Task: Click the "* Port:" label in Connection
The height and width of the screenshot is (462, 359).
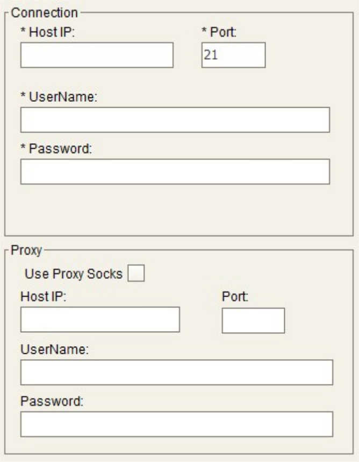Action: pyautogui.click(x=219, y=32)
